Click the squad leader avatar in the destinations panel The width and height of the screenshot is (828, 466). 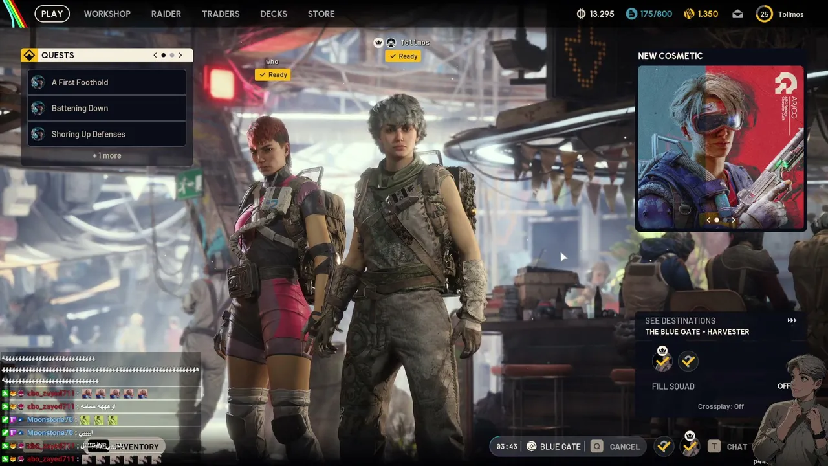click(662, 360)
